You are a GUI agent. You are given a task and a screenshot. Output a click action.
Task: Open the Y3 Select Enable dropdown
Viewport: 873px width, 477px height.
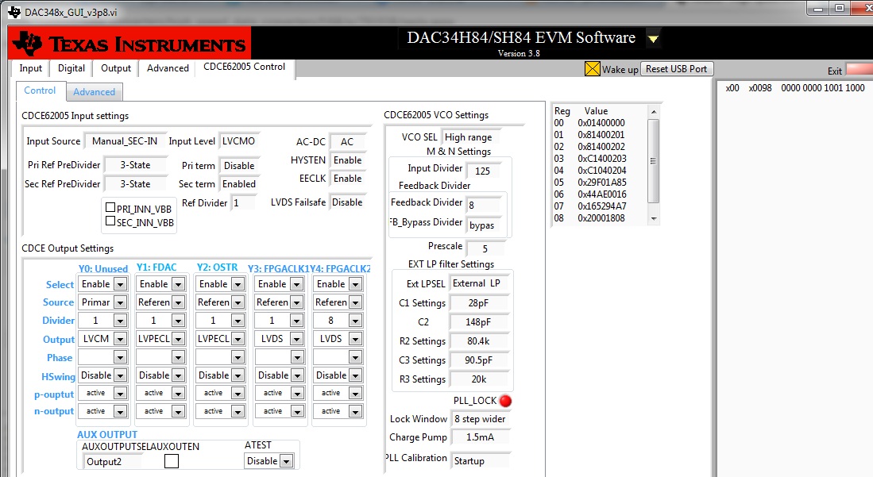(297, 284)
